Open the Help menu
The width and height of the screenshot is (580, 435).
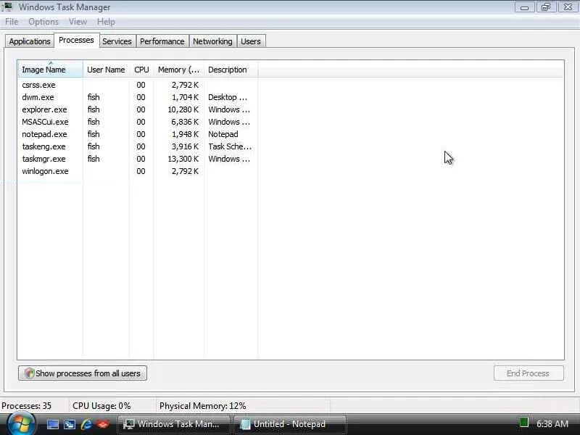(x=106, y=22)
